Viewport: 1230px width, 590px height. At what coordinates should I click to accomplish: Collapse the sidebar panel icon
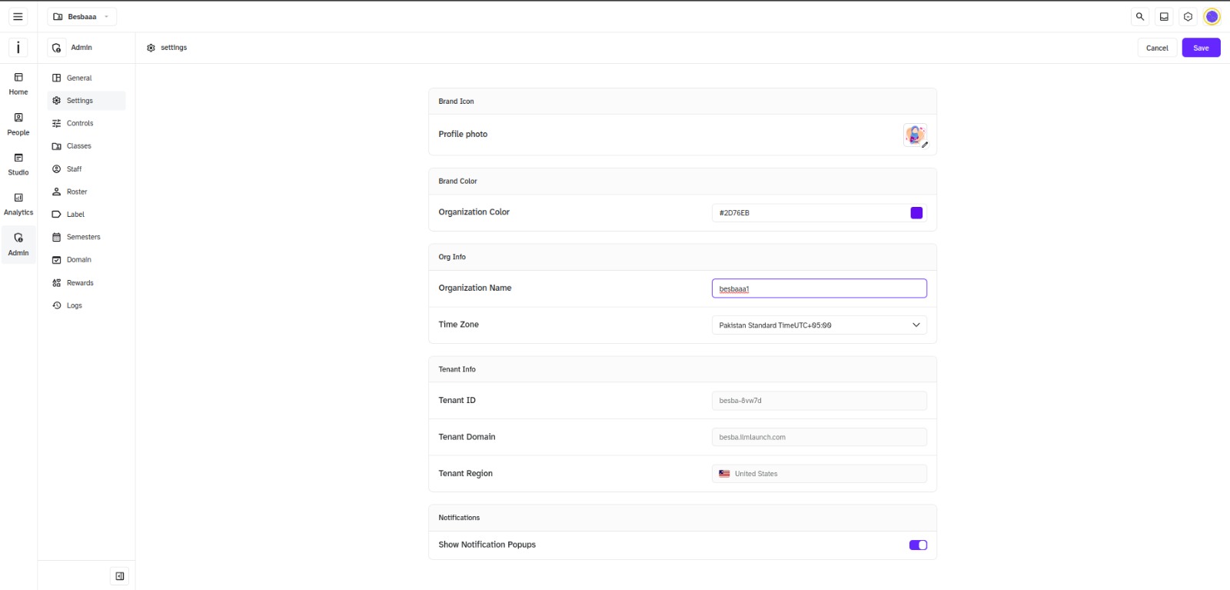[x=120, y=576]
